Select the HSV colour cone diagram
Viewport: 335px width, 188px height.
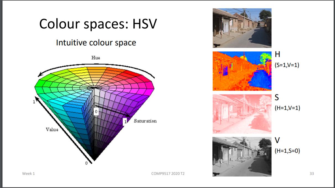[x=94, y=111]
